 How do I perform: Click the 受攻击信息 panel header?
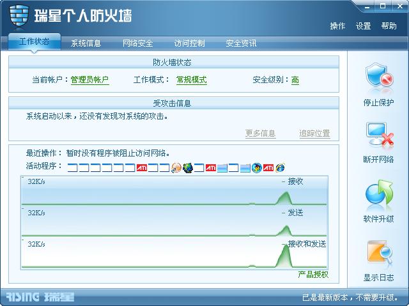point(174,103)
